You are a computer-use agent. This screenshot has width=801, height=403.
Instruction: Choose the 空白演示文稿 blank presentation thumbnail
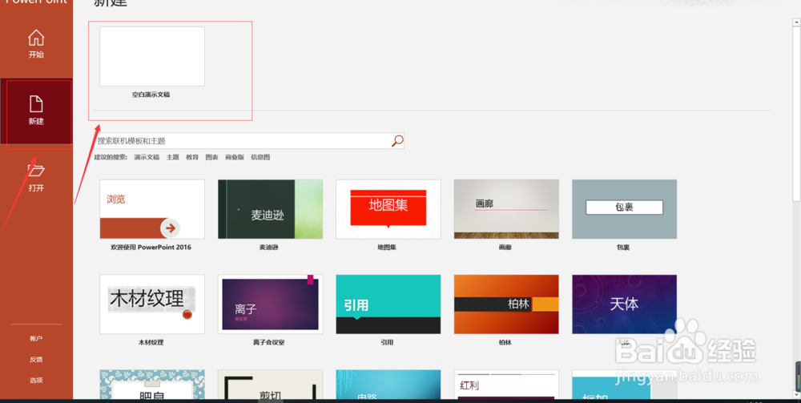point(152,56)
